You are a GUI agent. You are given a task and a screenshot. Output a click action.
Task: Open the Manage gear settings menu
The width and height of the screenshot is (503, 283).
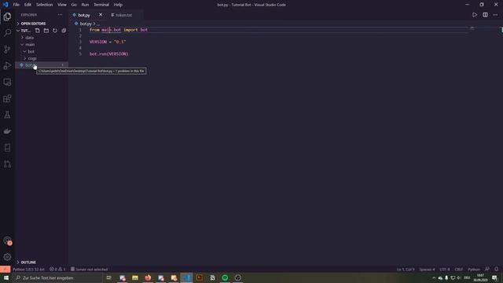[x=7, y=257]
